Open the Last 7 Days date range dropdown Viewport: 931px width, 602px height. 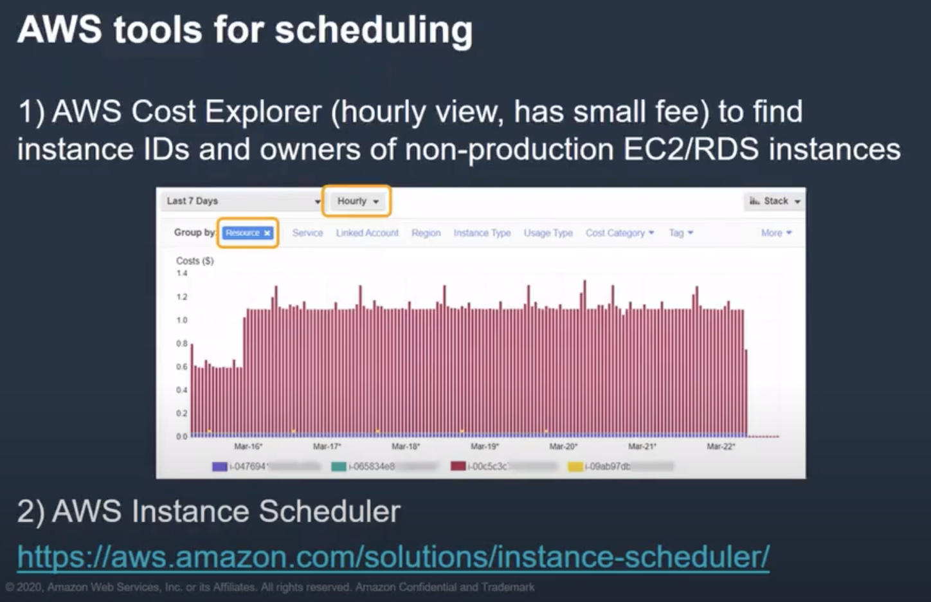[242, 201]
